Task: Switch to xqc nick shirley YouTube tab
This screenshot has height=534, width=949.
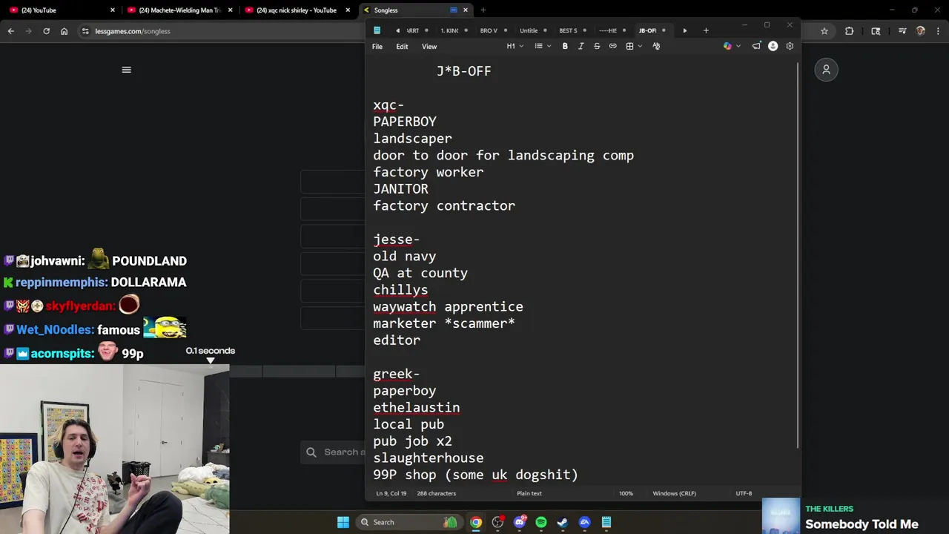Action: pyautogui.click(x=297, y=10)
